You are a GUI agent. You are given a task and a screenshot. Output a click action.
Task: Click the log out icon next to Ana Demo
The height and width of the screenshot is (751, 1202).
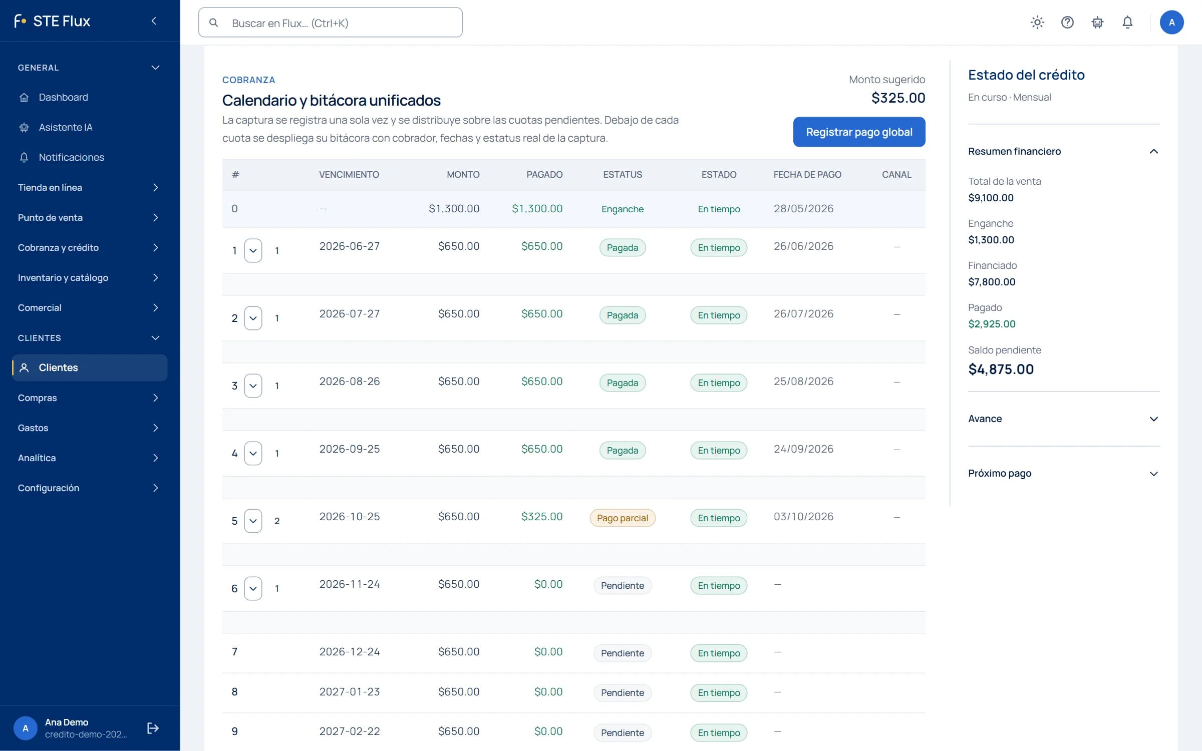click(153, 728)
